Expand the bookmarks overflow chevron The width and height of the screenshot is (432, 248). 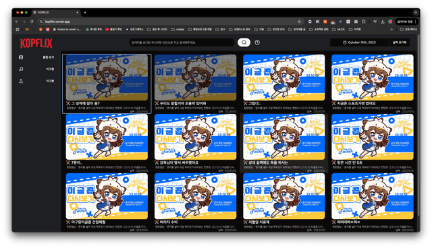point(391,29)
